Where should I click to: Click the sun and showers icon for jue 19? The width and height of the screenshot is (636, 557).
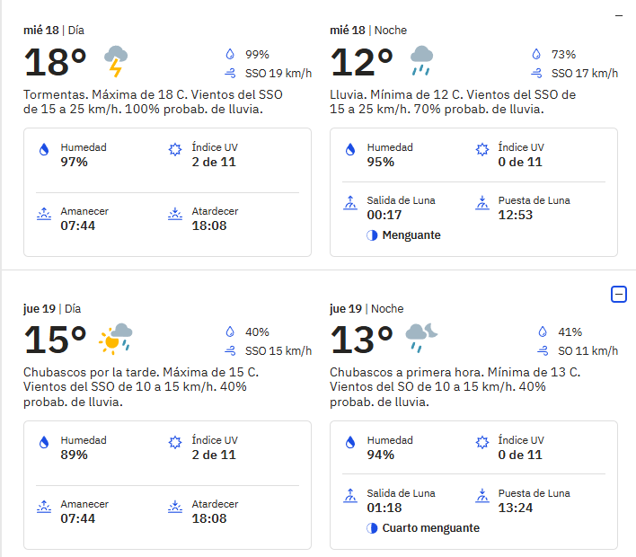116,339
